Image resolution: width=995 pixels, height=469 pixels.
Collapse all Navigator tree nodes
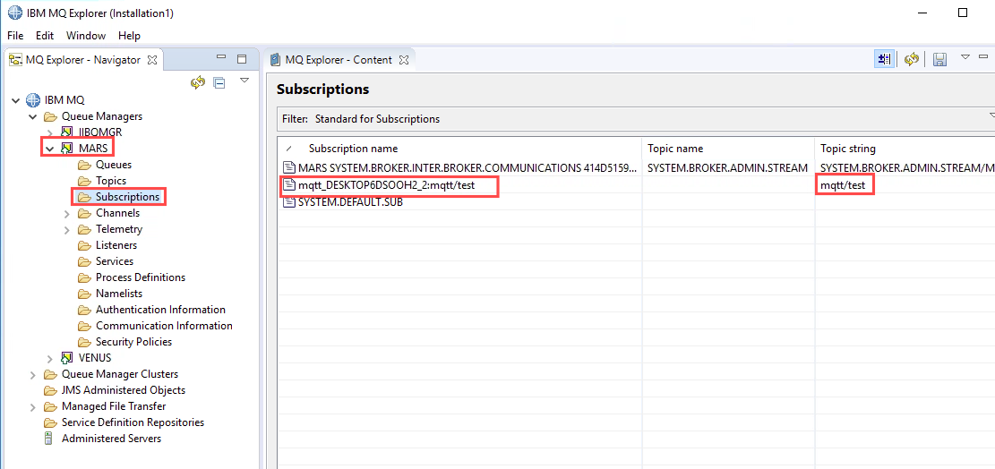219,82
